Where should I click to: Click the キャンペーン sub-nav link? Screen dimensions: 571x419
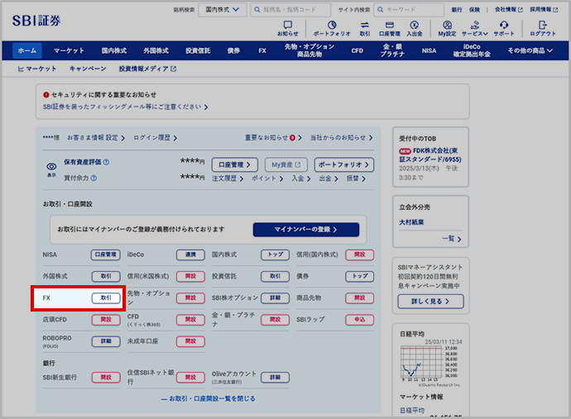tap(88, 69)
